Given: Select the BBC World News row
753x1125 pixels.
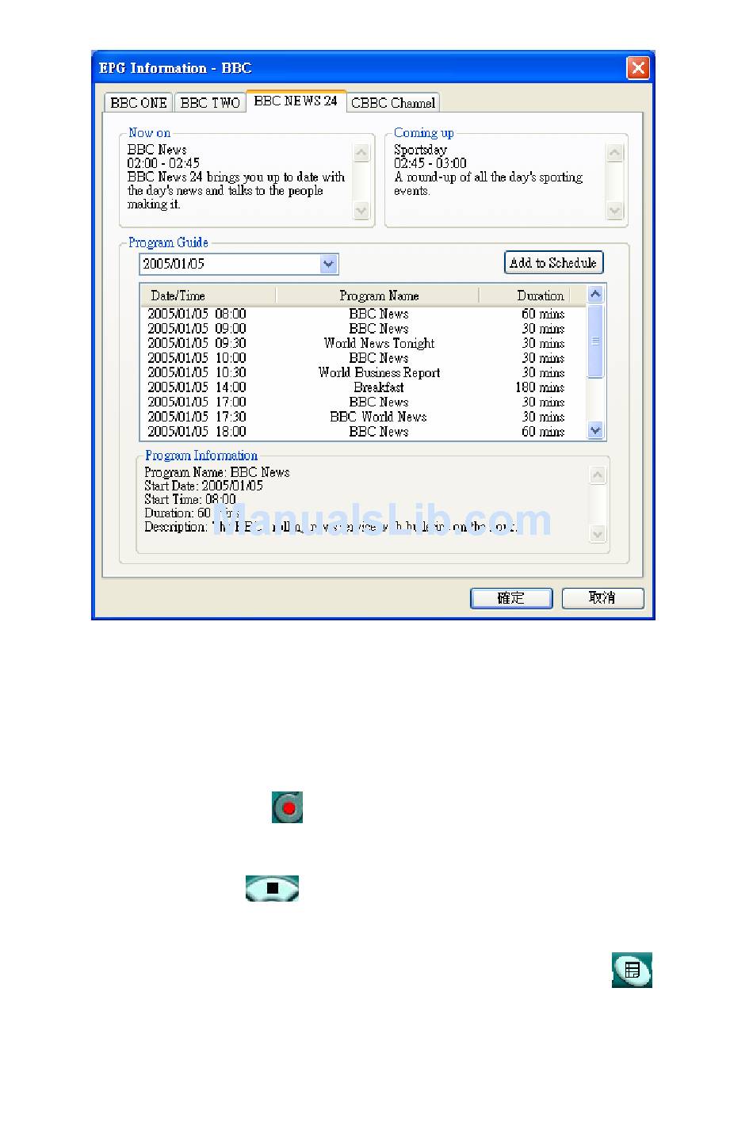Looking at the screenshot, I should [363, 417].
